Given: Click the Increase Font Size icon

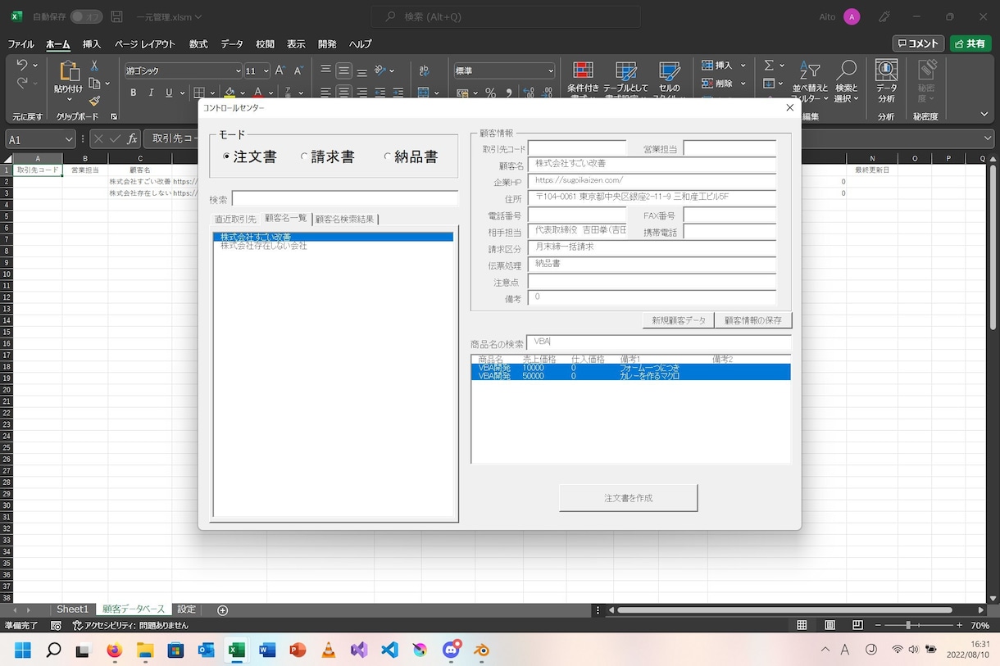Looking at the screenshot, I should [280, 71].
